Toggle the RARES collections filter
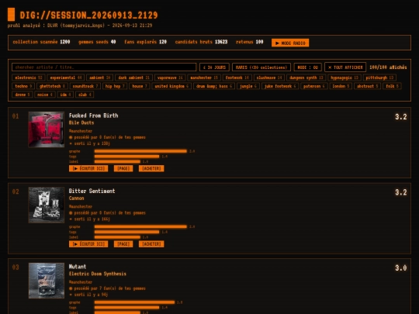 261,67
